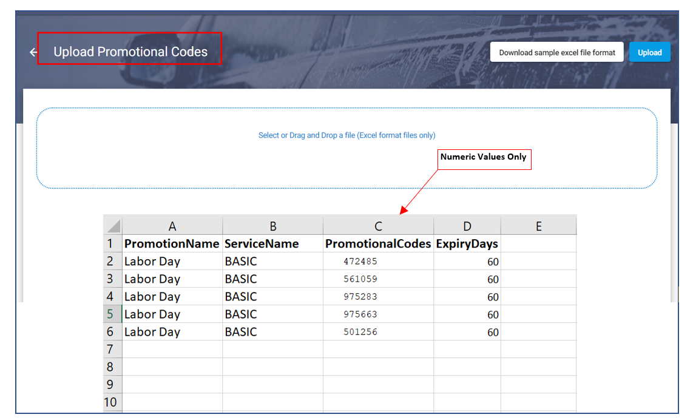Viewport: 693px width, 420px height.
Task: Select column C header
Action: click(378, 226)
